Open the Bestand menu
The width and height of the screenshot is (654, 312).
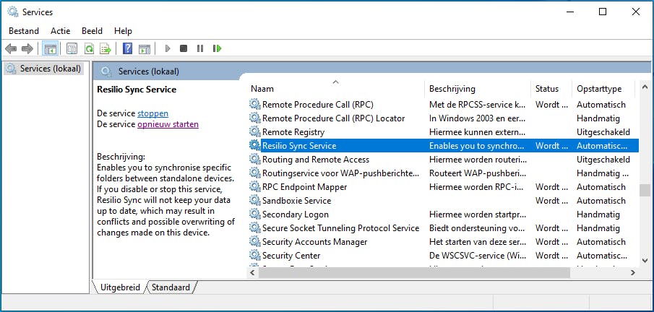(24, 31)
